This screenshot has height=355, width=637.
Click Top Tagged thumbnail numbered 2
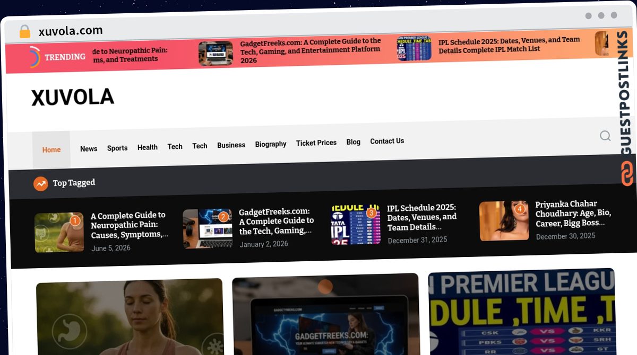point(208,228)
